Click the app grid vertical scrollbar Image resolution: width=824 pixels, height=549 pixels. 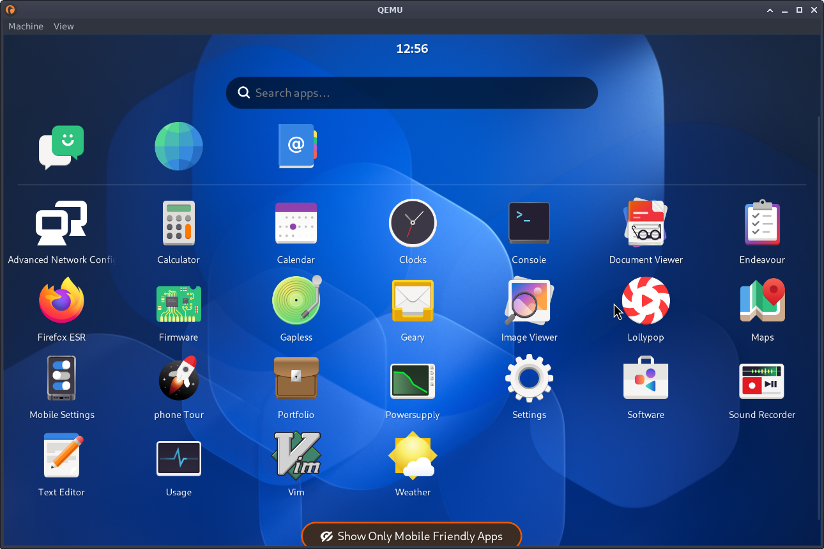819,318
